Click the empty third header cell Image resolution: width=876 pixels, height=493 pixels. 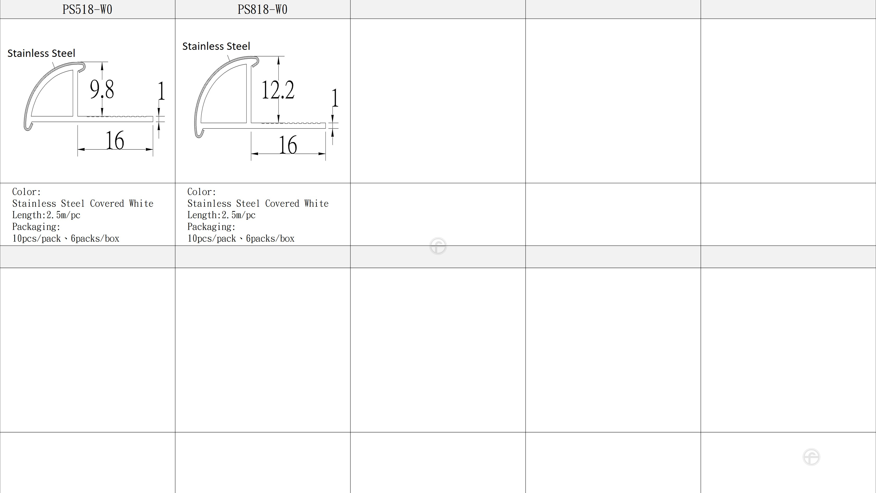pyautogui.click(x=438, y=9)
